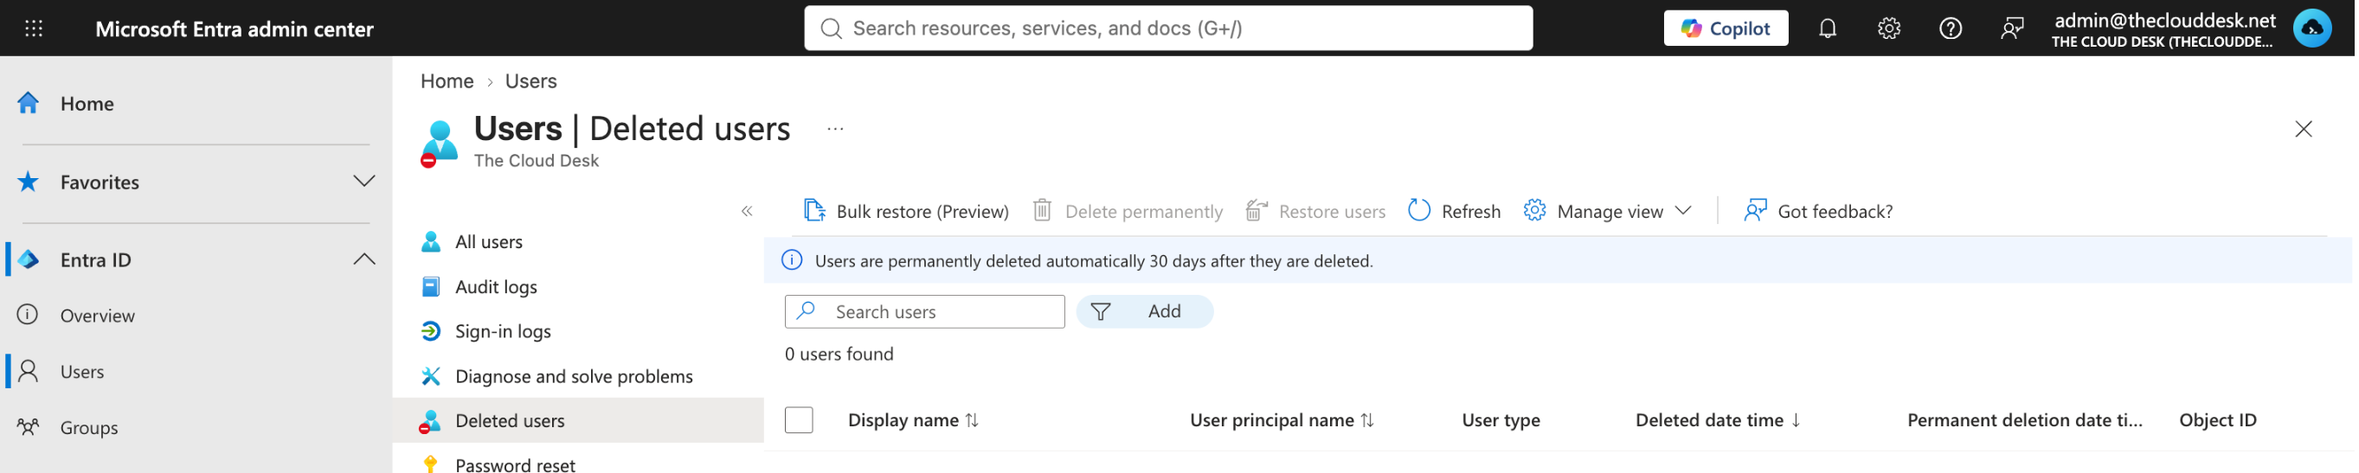Select Deleted users menu item

[579, 421]
